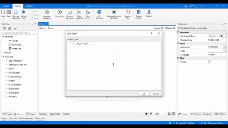Click the search magnifier in title bar

click(186, 6)
